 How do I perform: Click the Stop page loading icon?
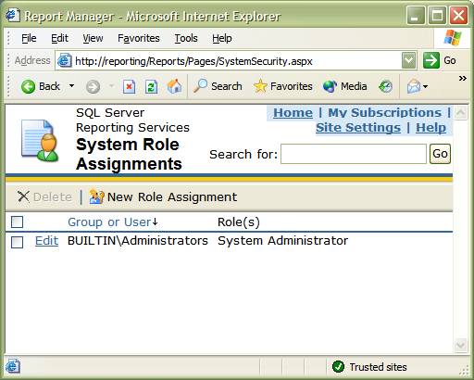129,87
